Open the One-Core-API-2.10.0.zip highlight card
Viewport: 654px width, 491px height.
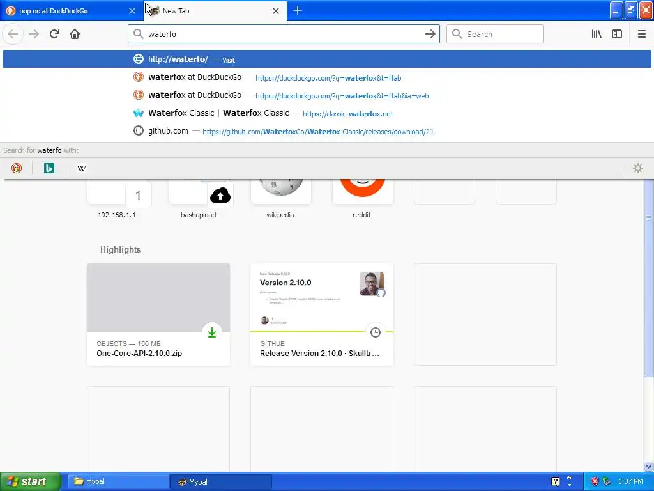click(x=158, y=315)
